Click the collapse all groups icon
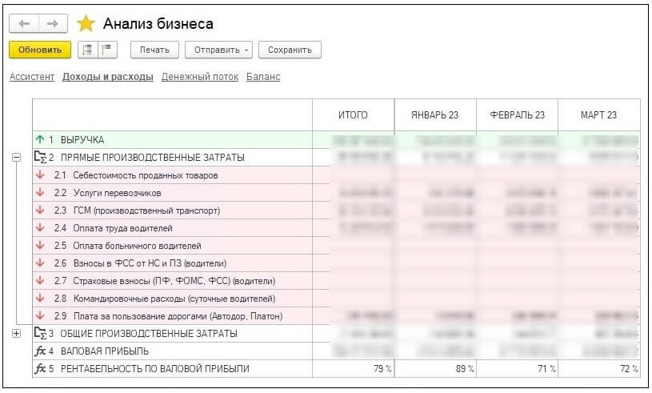This screenshot has width=652, height=393. [107, 50]
